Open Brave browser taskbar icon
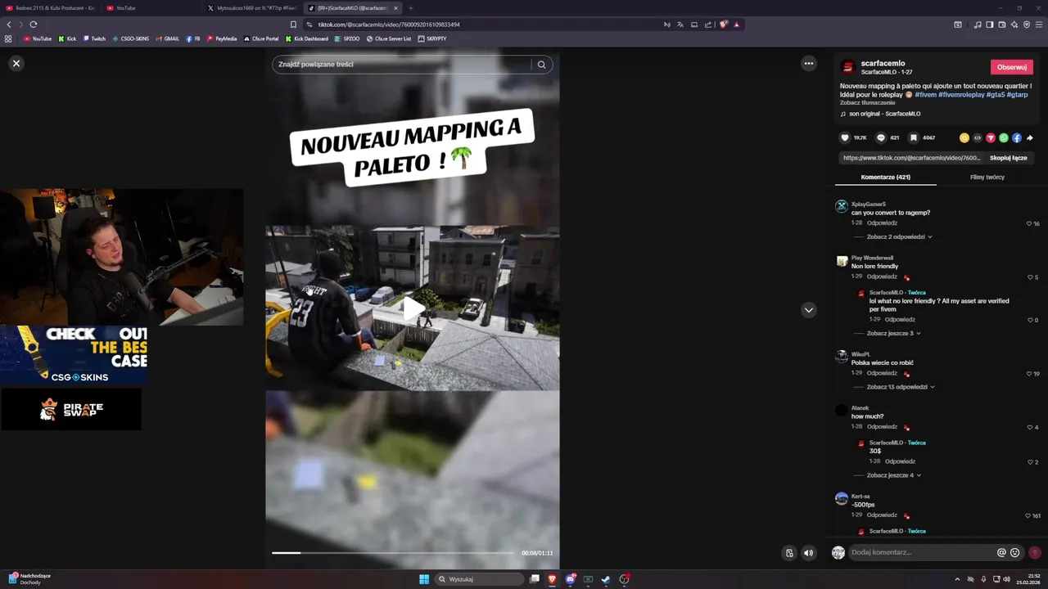1048x589 pixels. 553,579
